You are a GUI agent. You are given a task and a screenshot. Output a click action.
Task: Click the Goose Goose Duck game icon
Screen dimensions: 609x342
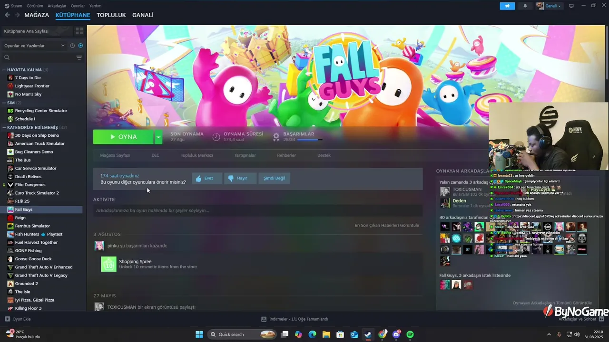tap(10, 259)
